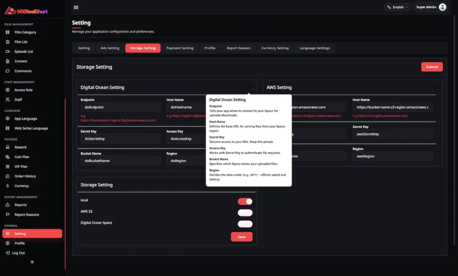The width and height of the screenshot is (458, 276).
Task: Click the Save button in Storage Setting
Action: click(242, 237)
